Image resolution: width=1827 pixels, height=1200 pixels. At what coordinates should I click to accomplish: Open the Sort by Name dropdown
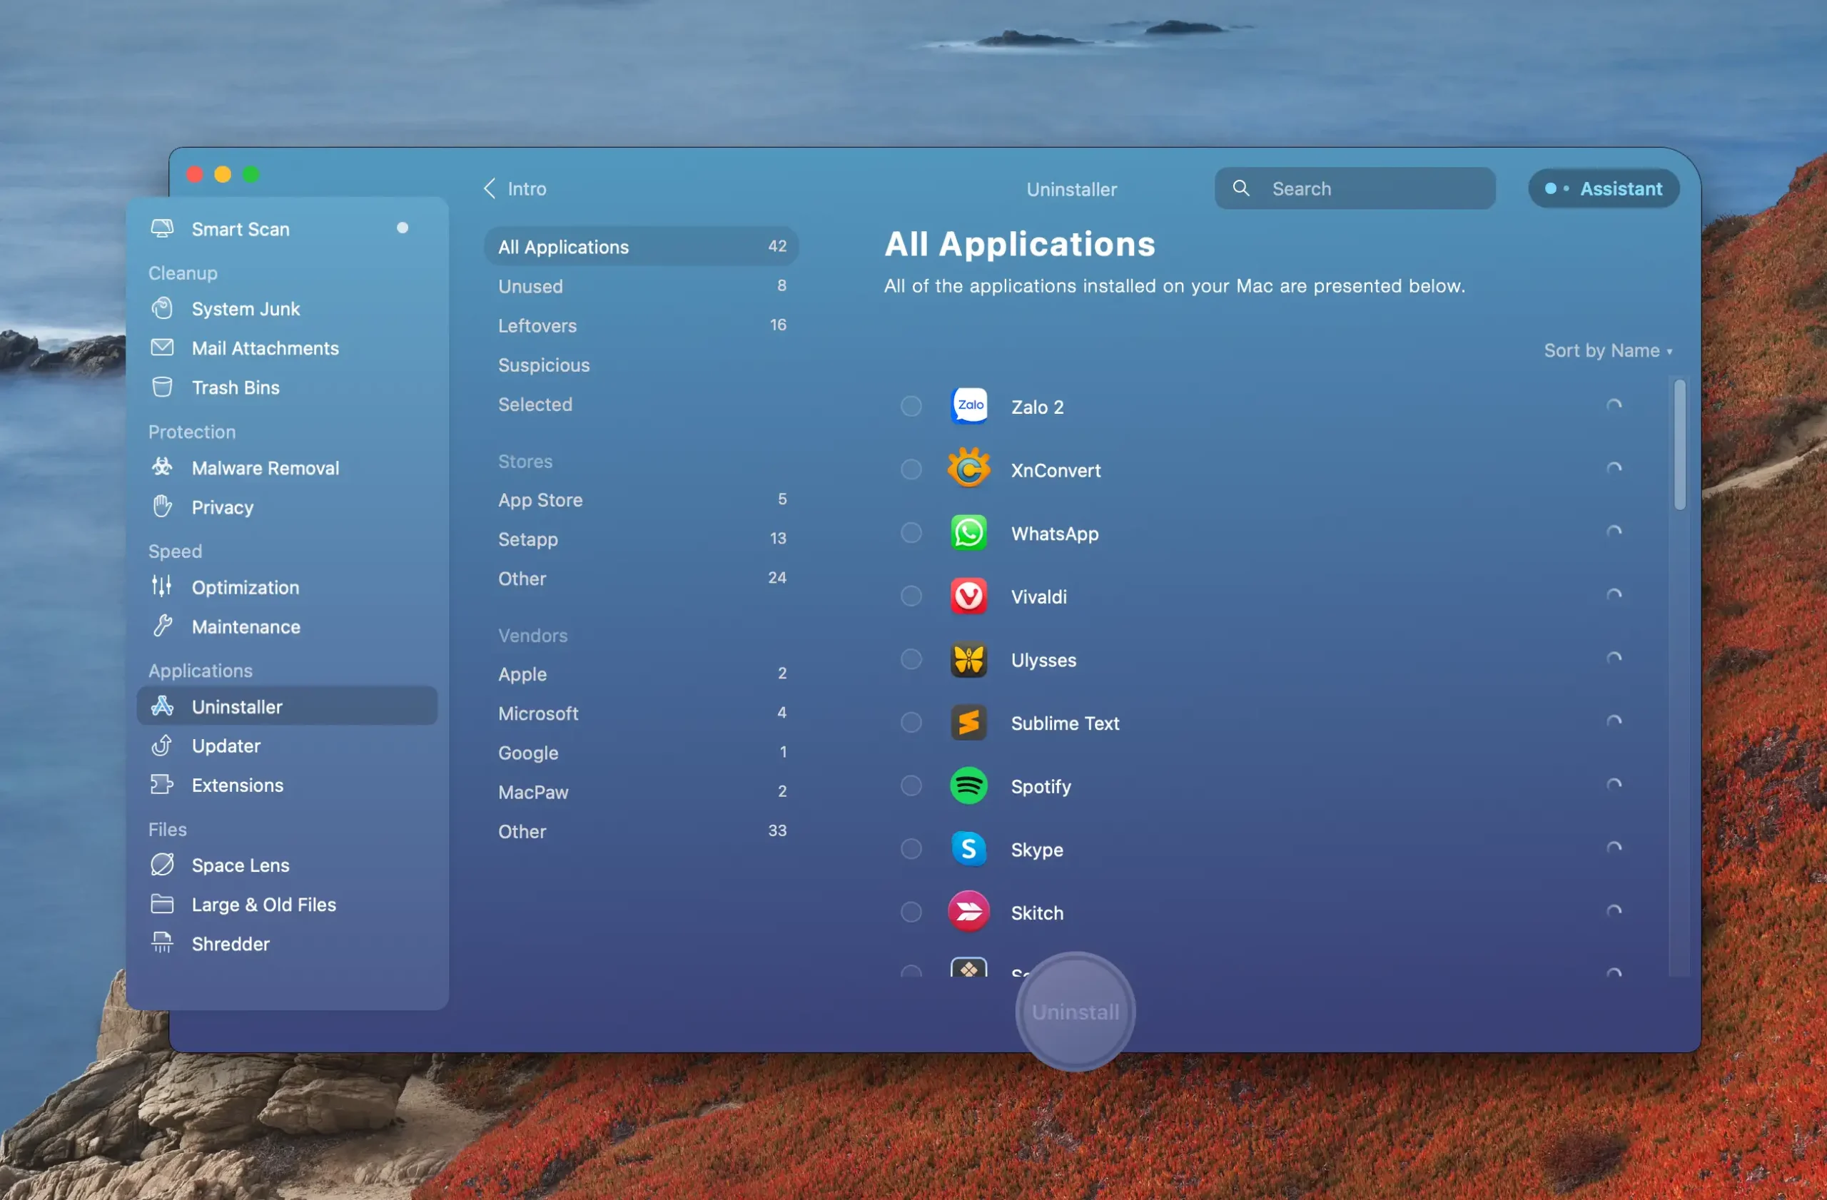point(1607,350)
